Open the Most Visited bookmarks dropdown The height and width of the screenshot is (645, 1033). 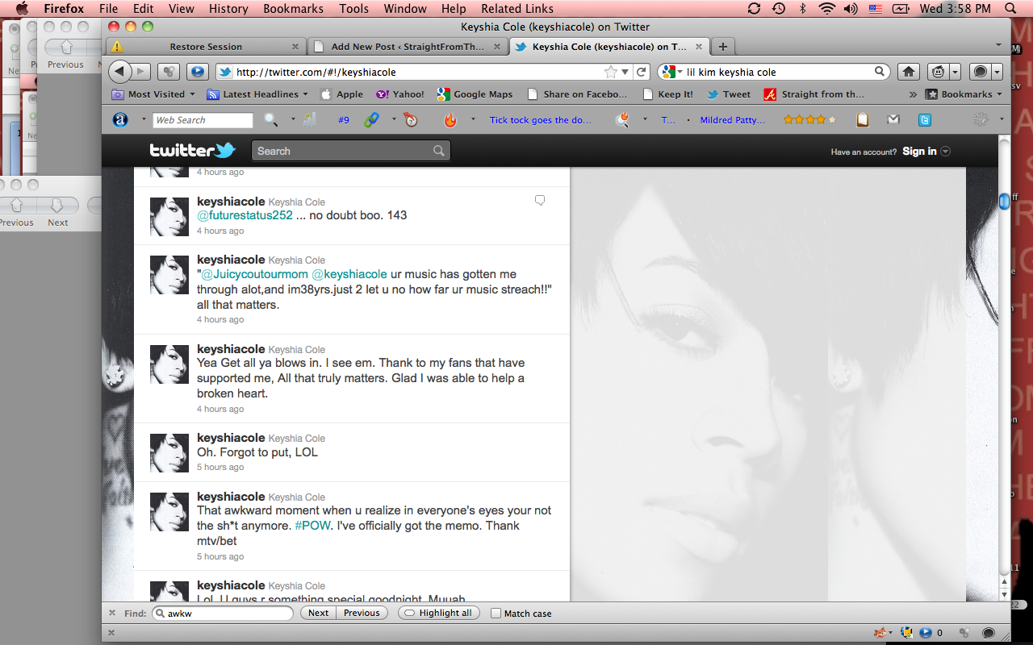coord(153,94)
